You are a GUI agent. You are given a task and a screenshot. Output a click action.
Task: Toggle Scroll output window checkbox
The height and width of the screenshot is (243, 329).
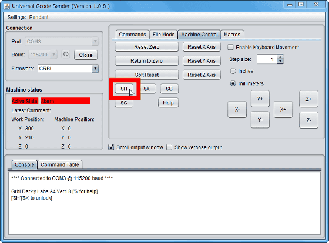point(111,147)
